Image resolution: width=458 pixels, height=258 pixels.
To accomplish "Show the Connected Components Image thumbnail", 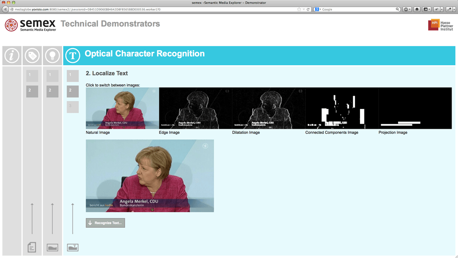I will [x=342, y=108].
